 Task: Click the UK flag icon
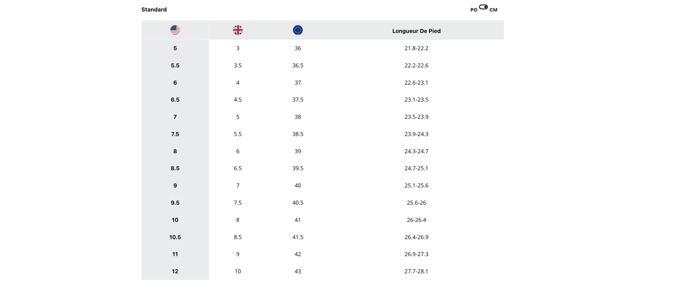click(238, 30)
